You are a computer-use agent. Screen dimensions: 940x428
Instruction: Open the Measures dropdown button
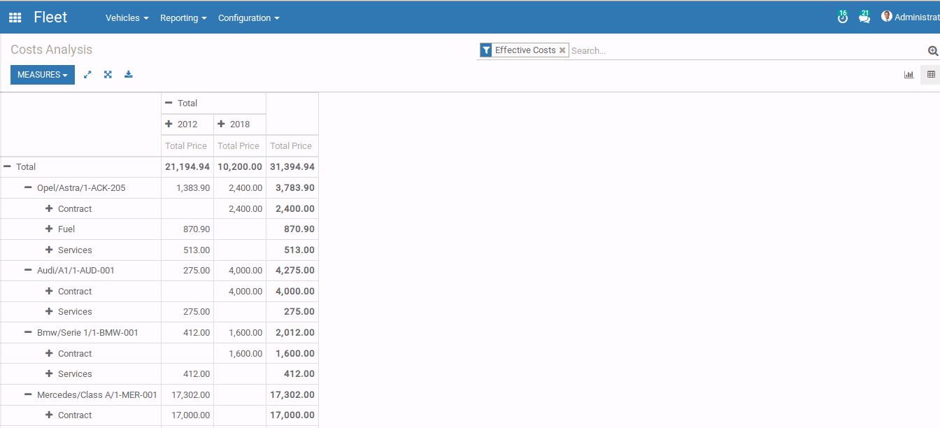pos(43,75)
